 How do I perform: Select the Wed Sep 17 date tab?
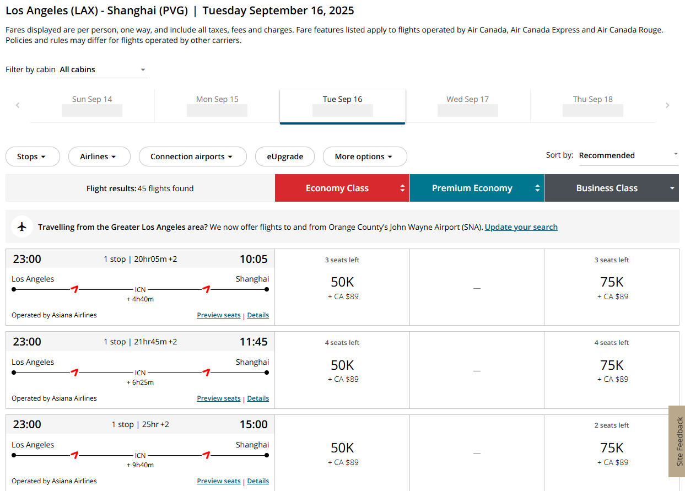coord(467,106)
